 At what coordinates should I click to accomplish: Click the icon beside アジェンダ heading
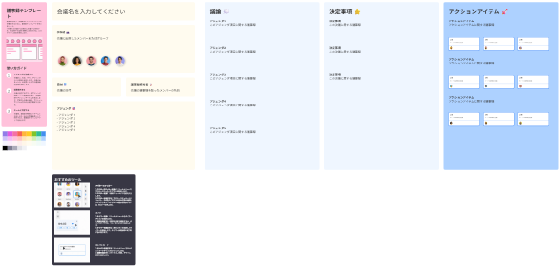pos(74,108)
